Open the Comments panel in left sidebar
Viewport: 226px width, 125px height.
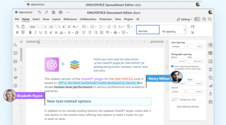tap(15, 53)
